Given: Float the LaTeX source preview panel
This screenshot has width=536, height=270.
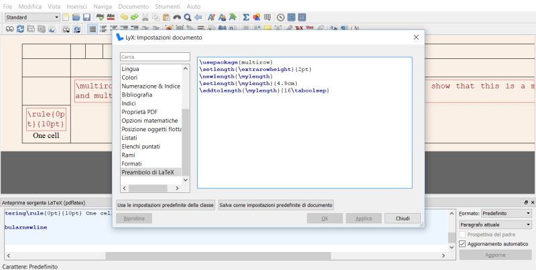Looking at the screenshot, I should [526, 203].
